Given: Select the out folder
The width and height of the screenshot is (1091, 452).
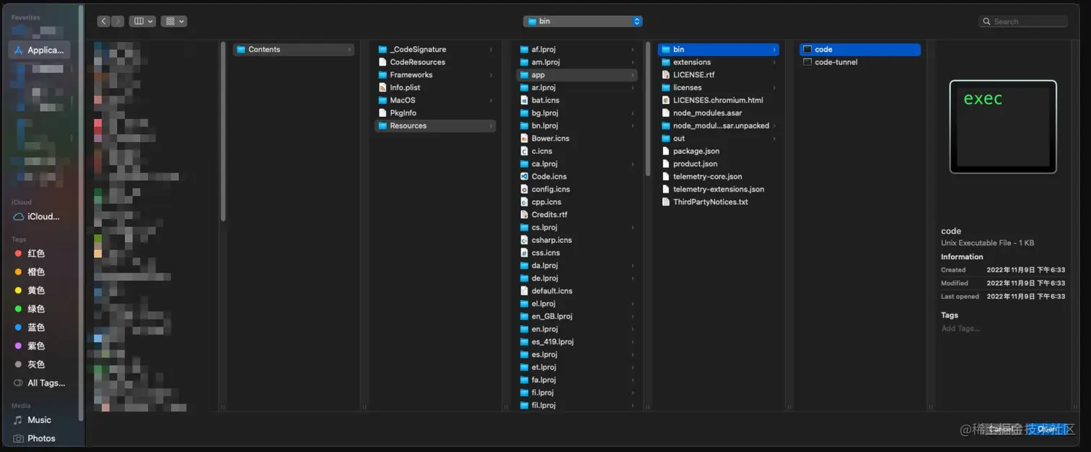Looking at the screenshot, I should pos(719,138).
